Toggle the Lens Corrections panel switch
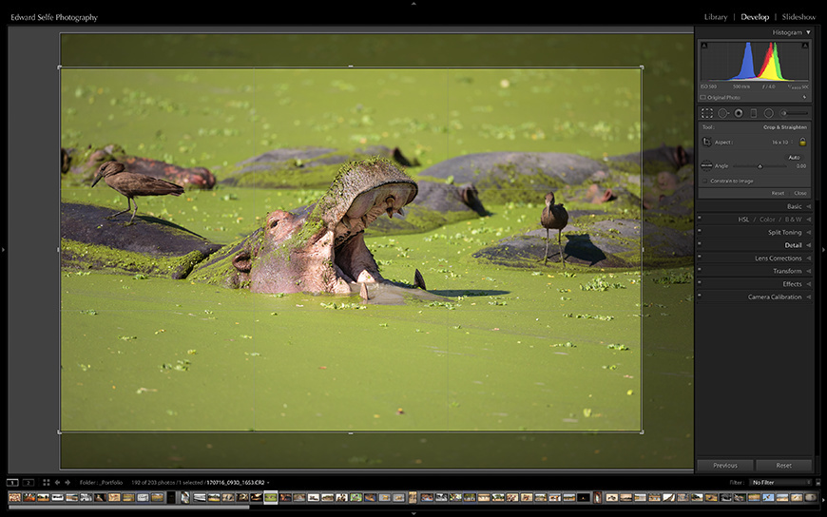The image size is (827, 517). coord(700,257)
